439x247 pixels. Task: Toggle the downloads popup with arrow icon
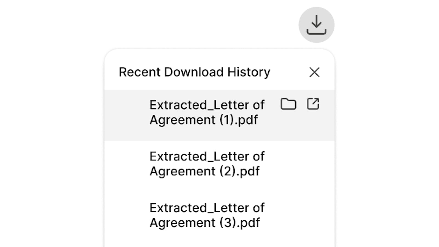click(316, 25)
